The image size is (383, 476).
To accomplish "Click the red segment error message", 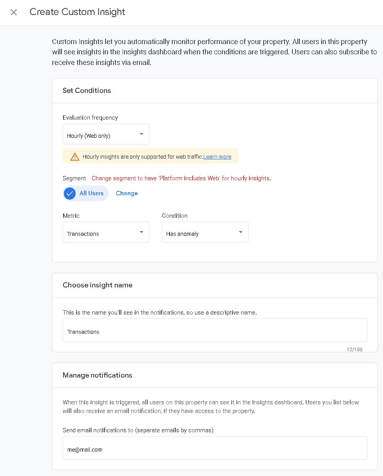I will click(181, 178).
